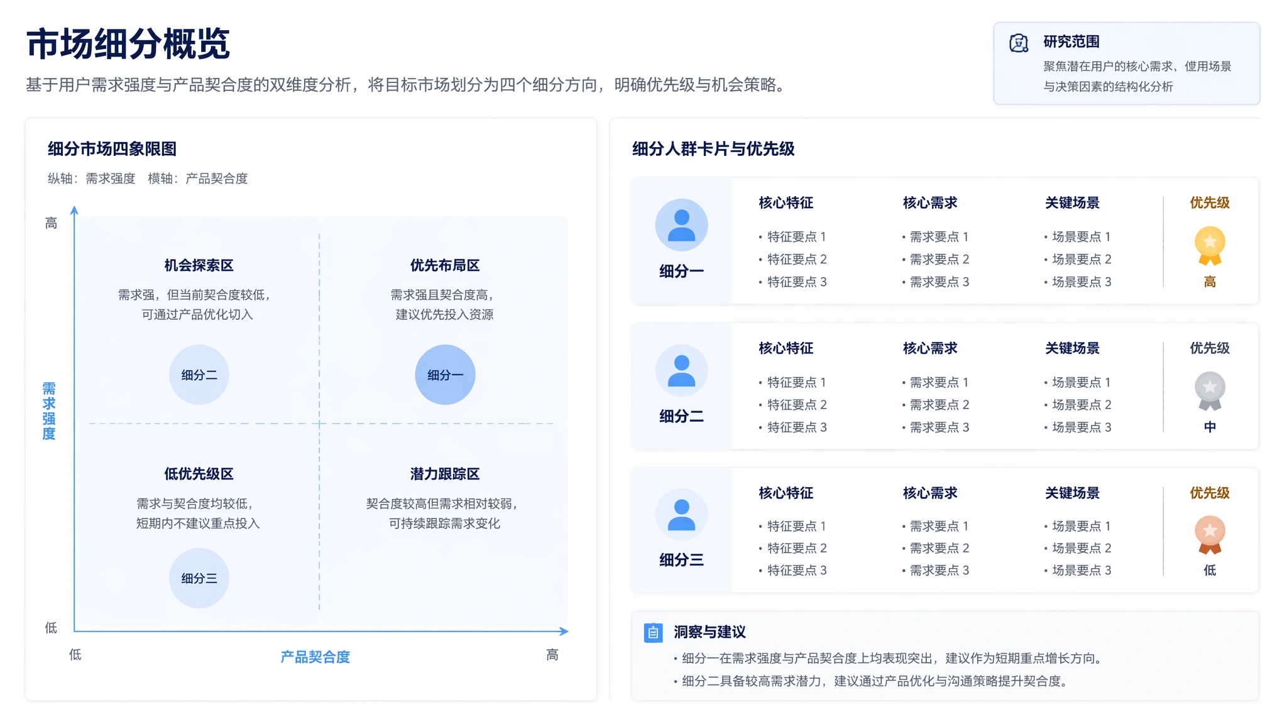Click the 细分一 card name label

[681, 271]
